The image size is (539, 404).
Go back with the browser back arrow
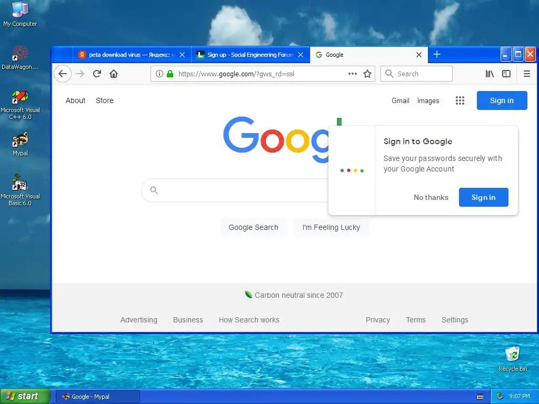[x=63, y=74]
